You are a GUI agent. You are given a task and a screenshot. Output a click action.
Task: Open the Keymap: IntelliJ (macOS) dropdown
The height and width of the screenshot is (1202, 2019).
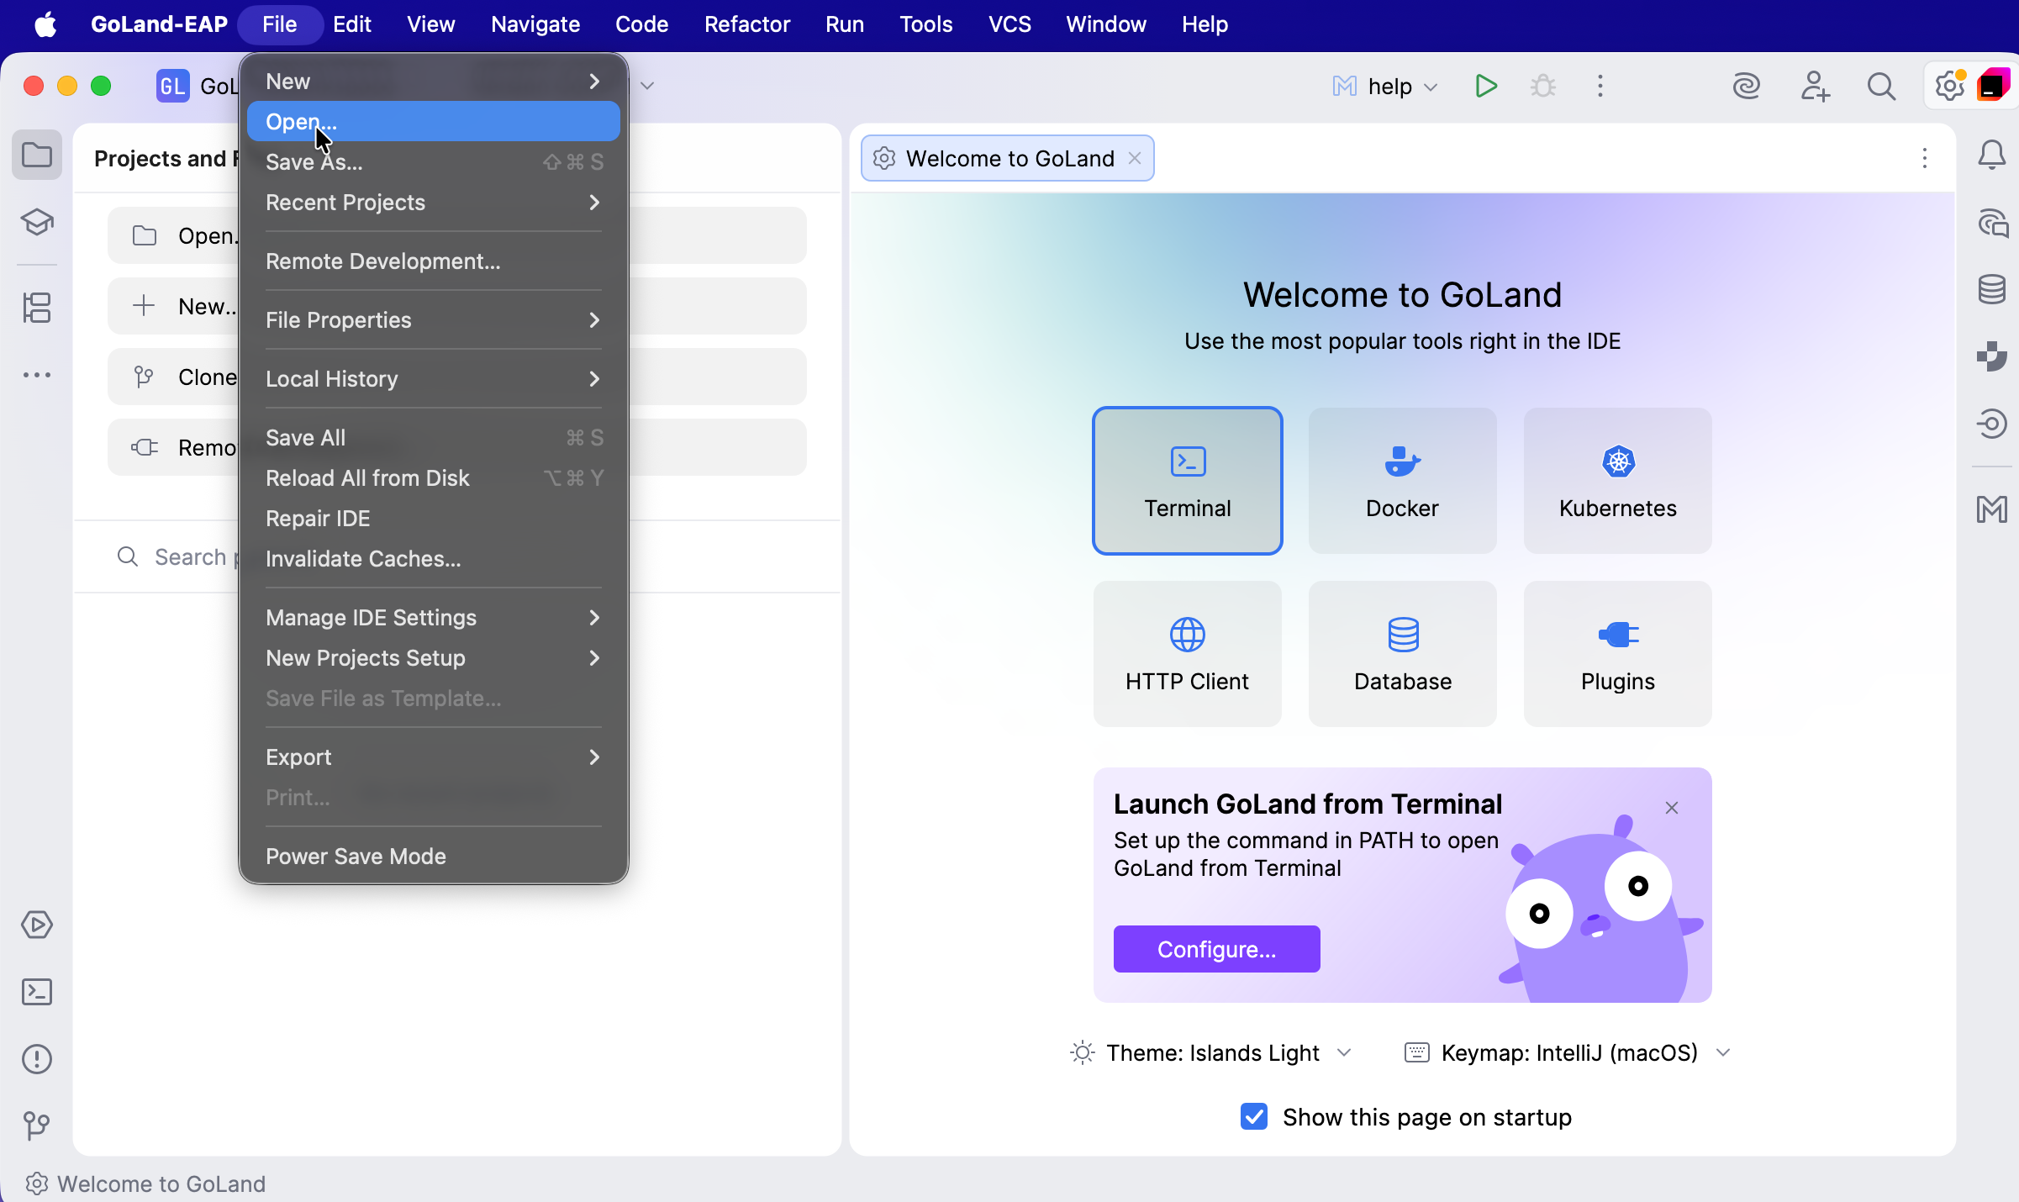click(x=1723, y=1053)
